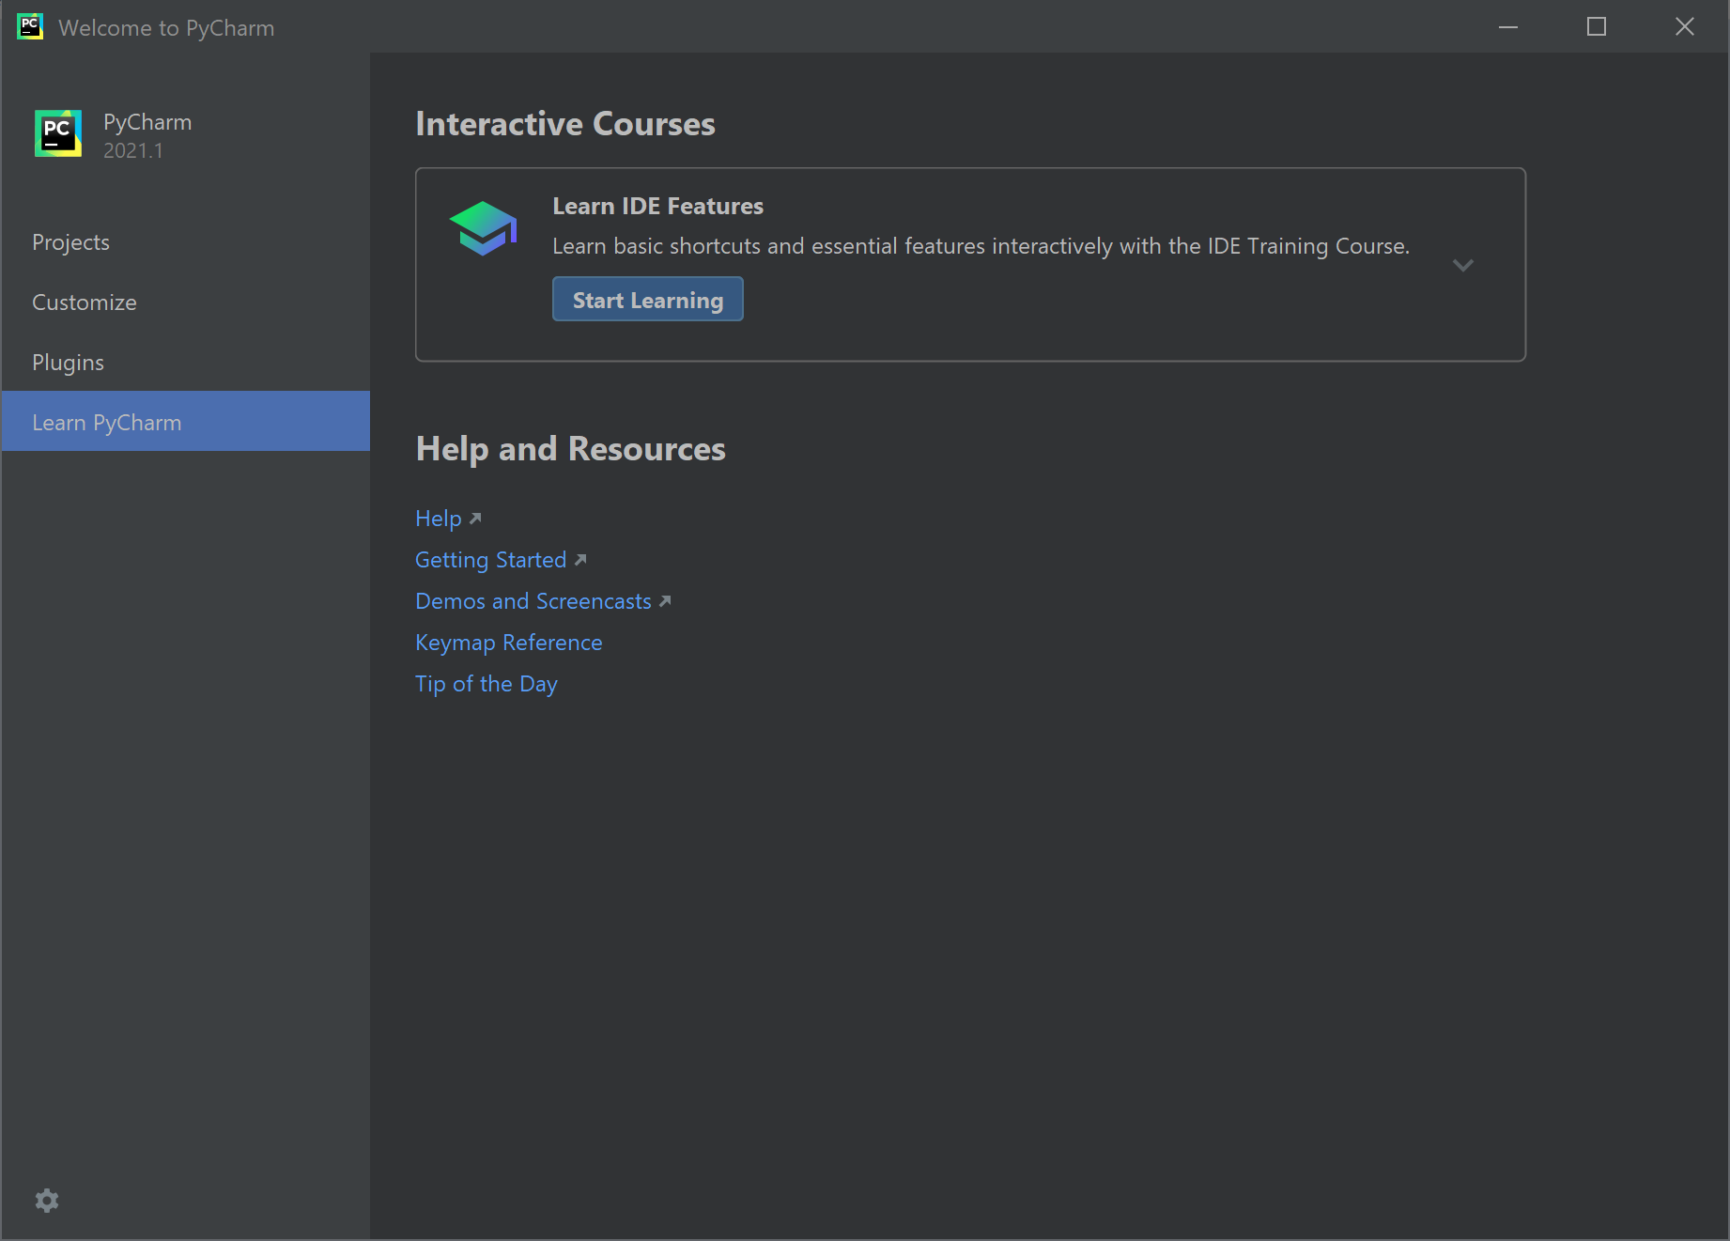Viewport: 1730px width, 1241px height.
Task: Expand the Learn IDE Features card chevron
Action: coord(1462,265)
